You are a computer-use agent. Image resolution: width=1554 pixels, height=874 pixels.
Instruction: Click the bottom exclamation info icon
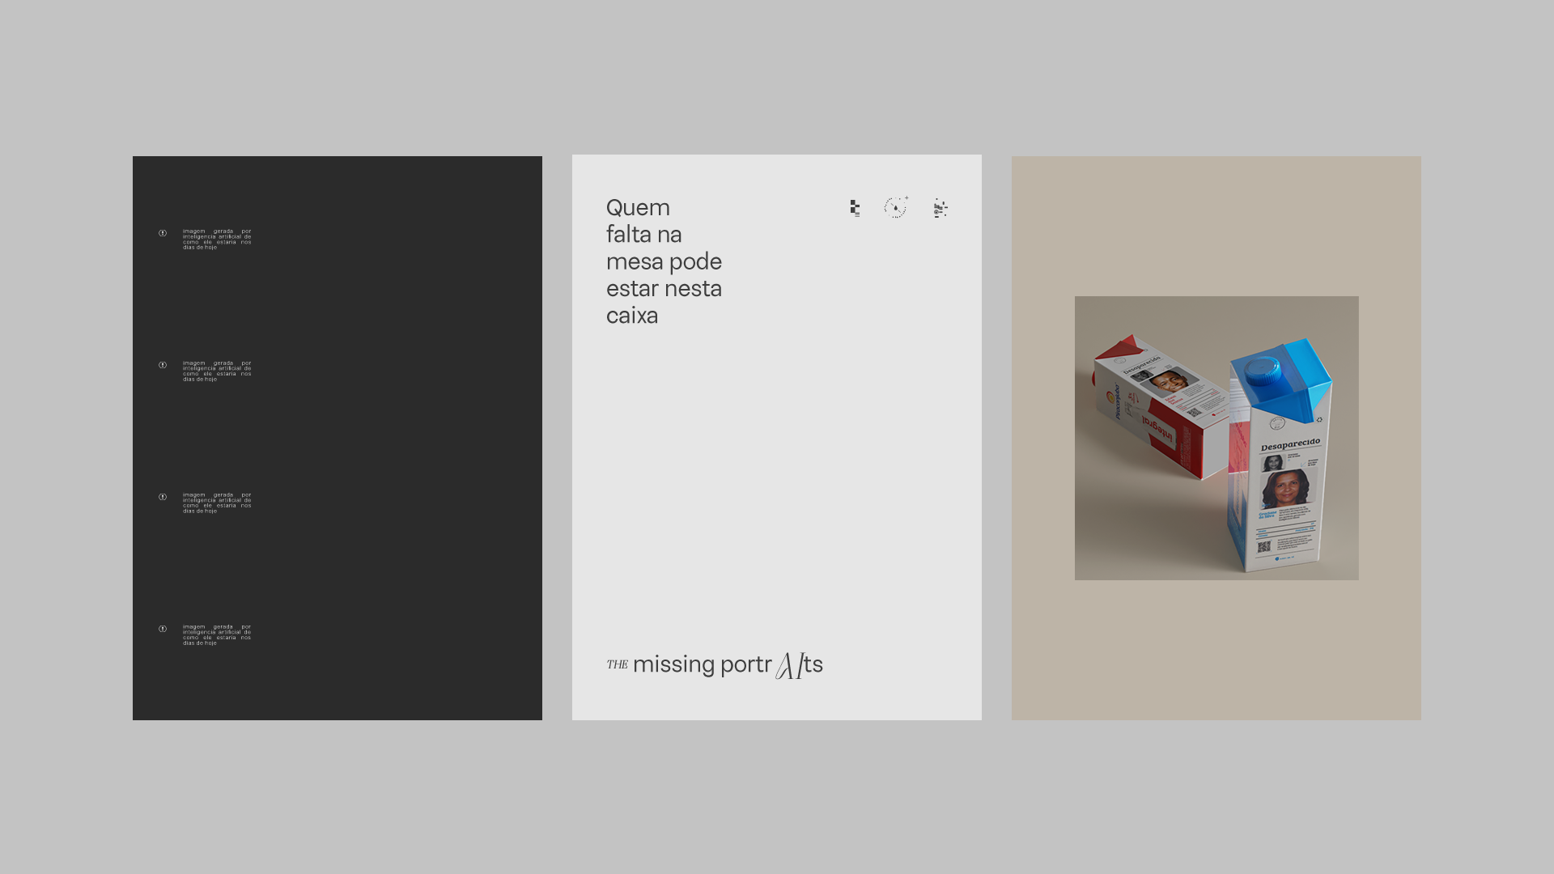(x=163, y=629)
